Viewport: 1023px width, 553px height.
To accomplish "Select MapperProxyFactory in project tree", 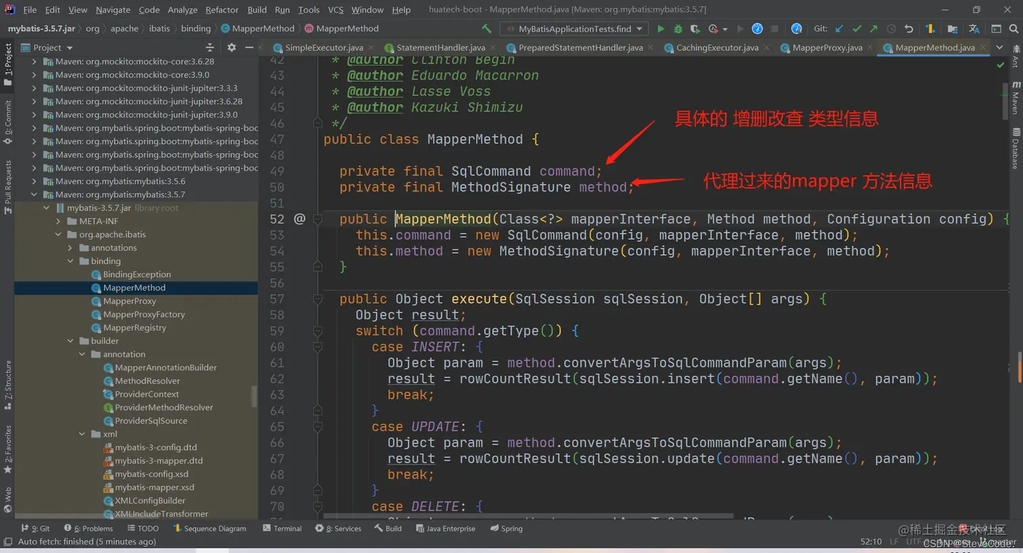I will point(143,314).
